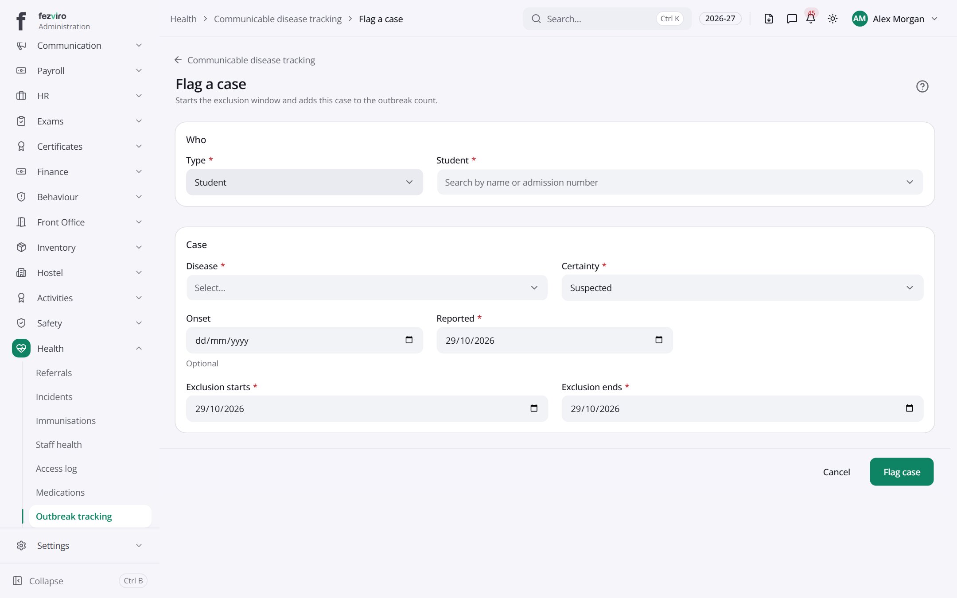Open Access log in the sidebar
This screenshot has height=598, width=957.
pos(56,468)
